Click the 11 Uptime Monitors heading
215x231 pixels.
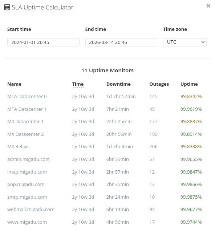point(107,70)
